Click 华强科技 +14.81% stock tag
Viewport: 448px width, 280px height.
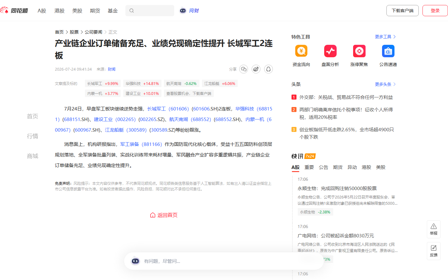[x=142, y=84]
